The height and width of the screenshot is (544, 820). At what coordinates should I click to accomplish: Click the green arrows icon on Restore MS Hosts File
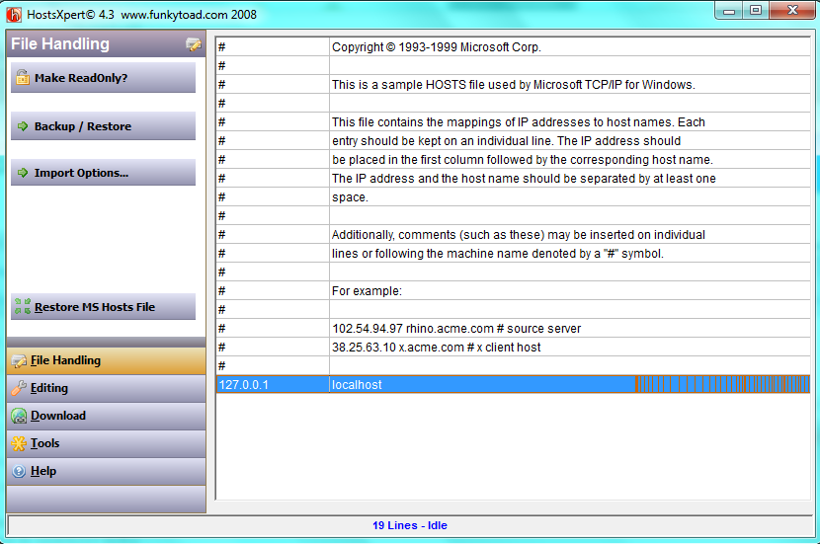click(23, 307)
